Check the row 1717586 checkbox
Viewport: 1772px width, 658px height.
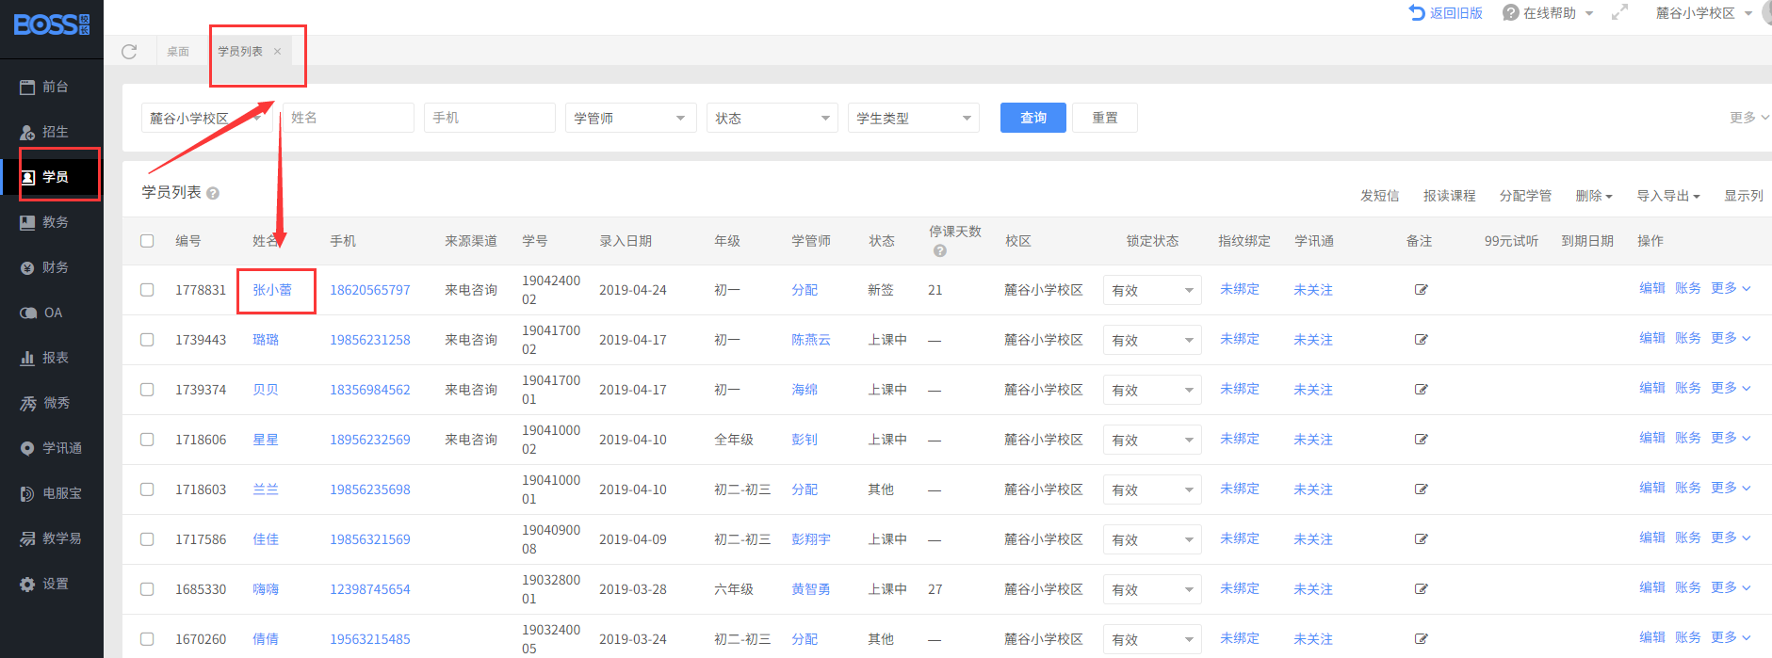147,539
